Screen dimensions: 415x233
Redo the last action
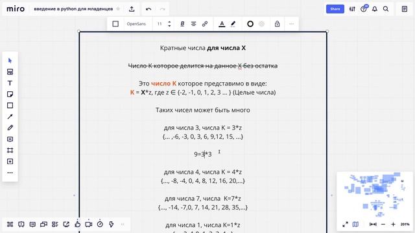coord(162,9)
